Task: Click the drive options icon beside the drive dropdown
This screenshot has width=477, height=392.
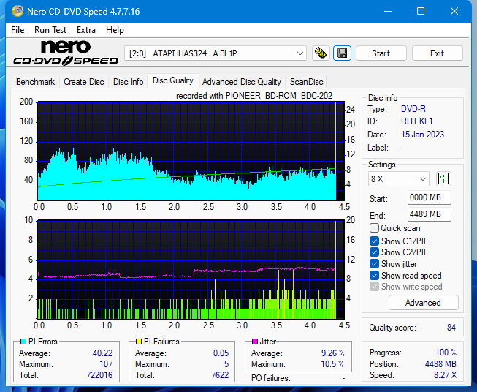Action: click(x=321, y=53)
